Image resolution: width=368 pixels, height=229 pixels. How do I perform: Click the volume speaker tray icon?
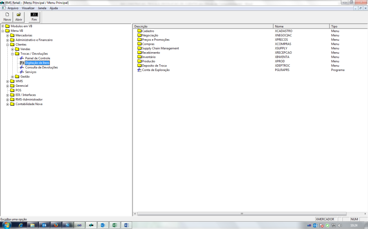tap(340, 225)
